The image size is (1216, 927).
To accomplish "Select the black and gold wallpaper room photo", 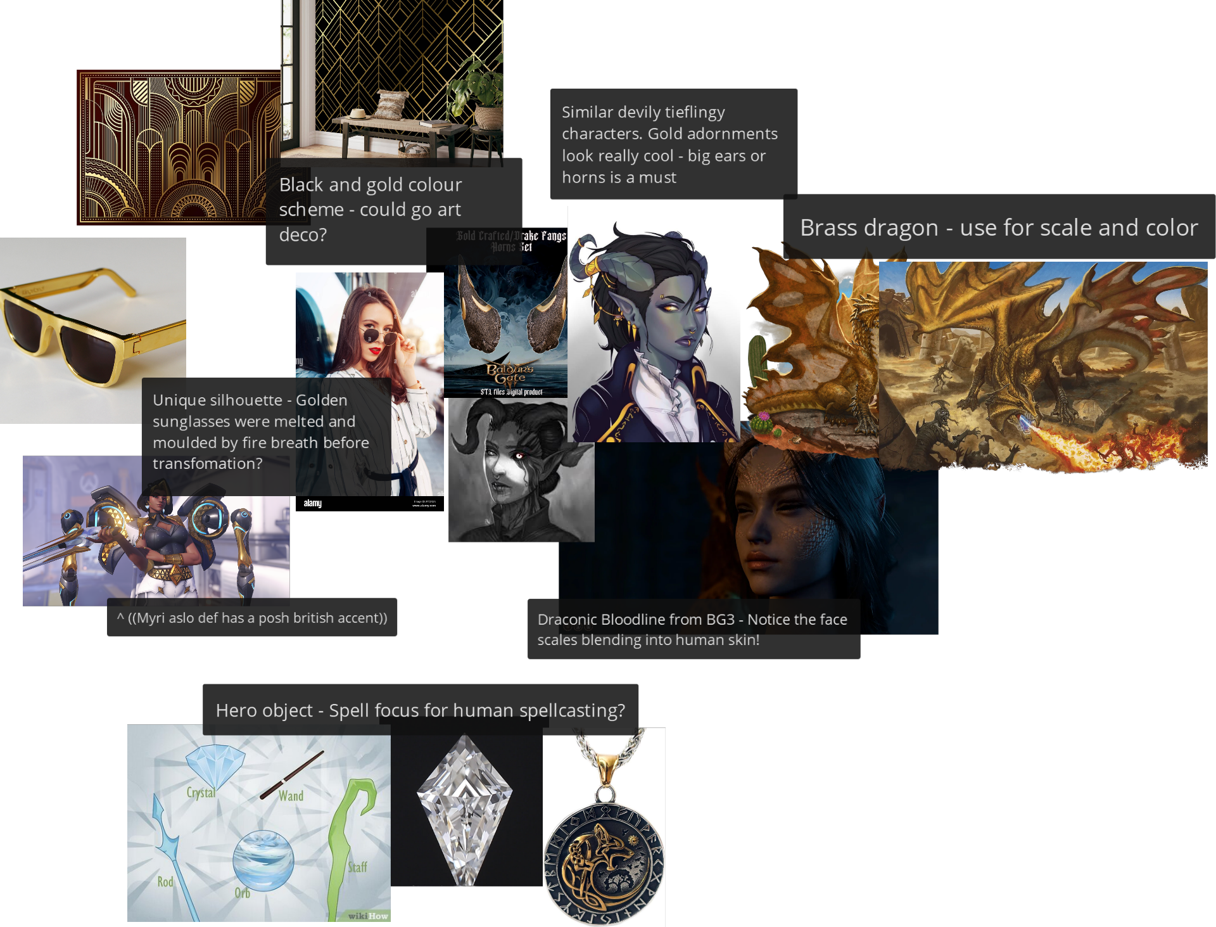I will tap(391, 79).
